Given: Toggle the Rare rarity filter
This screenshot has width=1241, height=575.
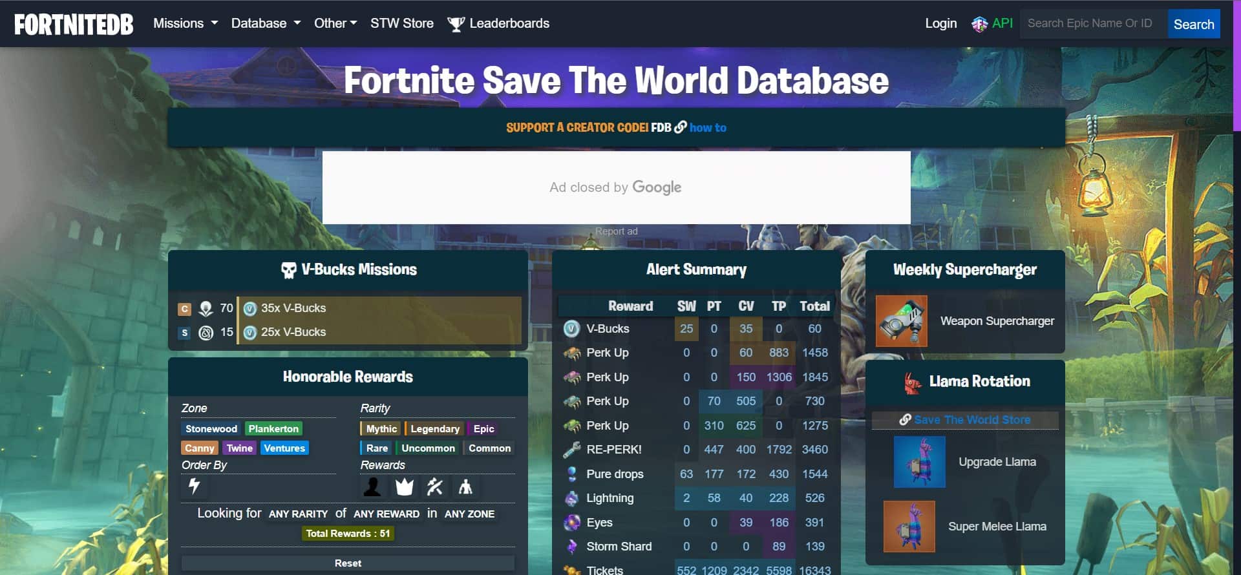Looking at the screenshot, I should pos(377,448).
